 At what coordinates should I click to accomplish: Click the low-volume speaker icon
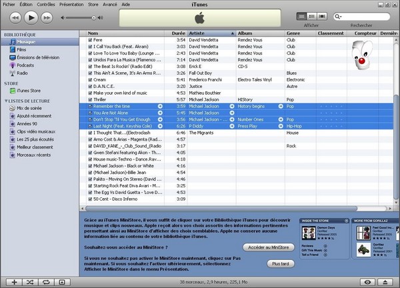63,18
